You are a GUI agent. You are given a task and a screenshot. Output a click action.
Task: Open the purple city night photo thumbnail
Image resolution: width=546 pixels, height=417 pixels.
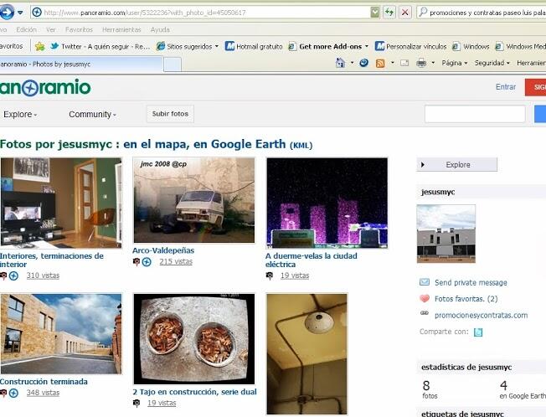coord(327,203)
